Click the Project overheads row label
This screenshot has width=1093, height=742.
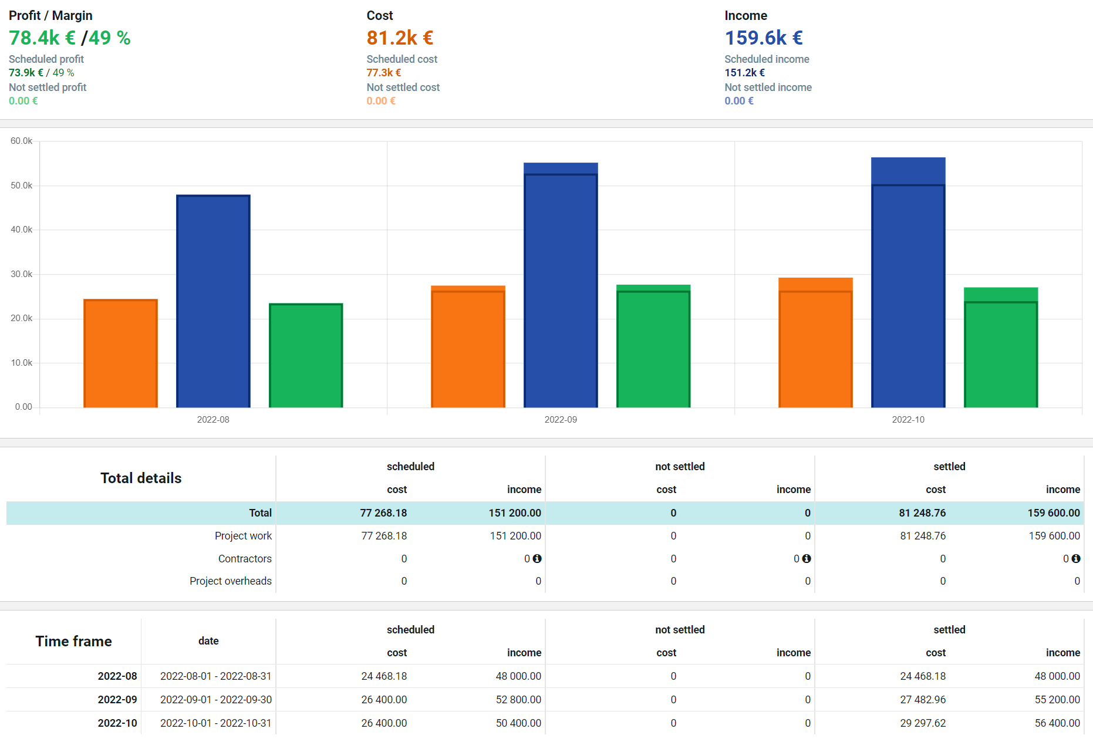[231, 581]
